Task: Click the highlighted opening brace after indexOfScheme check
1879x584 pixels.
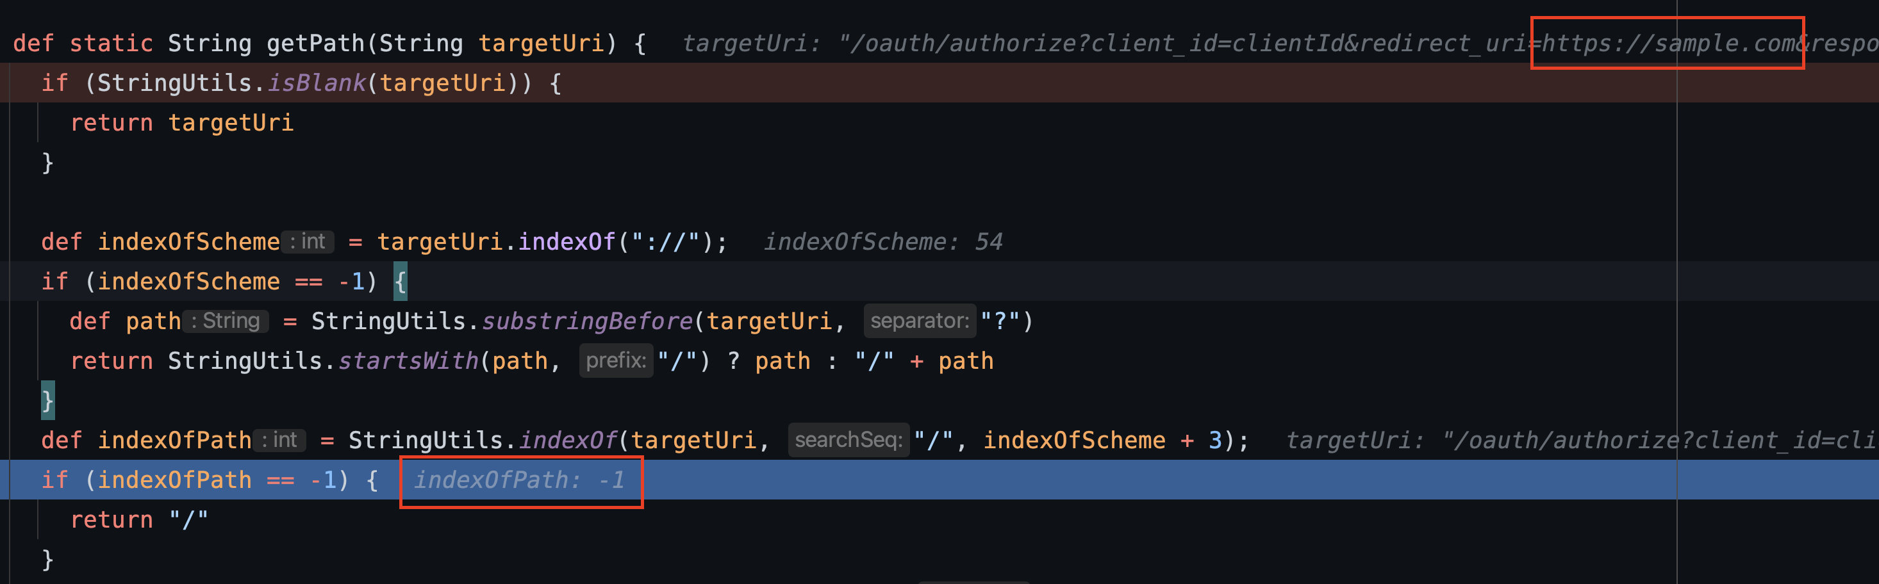Action: point(400,280)
